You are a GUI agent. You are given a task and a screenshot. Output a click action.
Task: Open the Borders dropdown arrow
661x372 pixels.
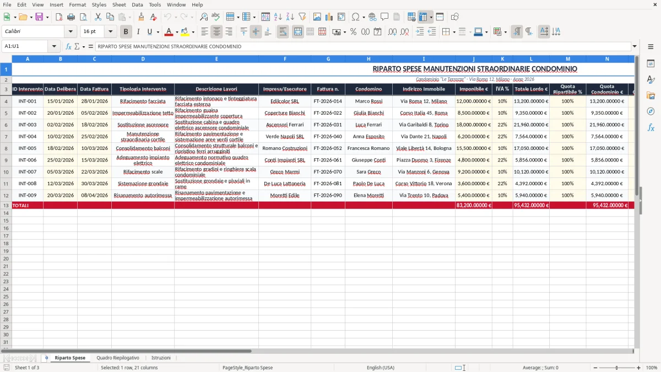454,32
